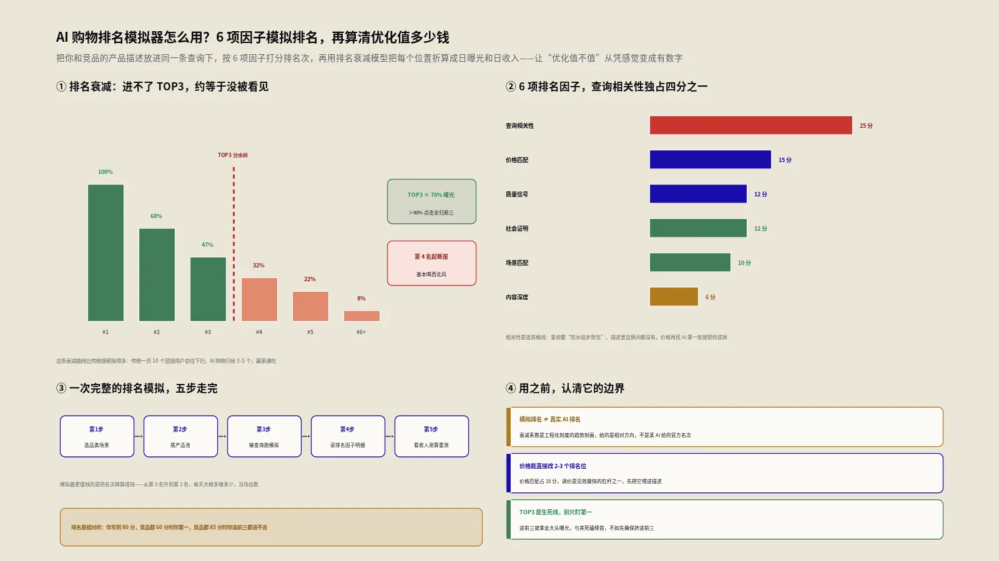Click the main title about AI 购物排名模拟器
Image resolution: width=999 pixels, height=561 pixels.
coord(252,37)
